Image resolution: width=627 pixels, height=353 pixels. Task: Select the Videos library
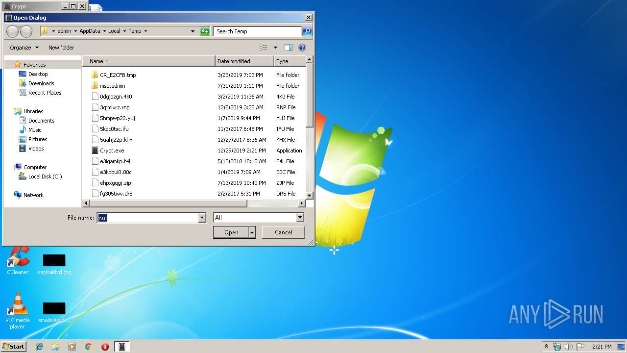pos(36,149)
